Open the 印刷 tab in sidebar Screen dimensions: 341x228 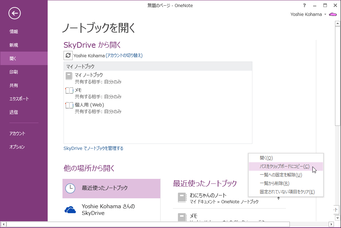point(14,72)
